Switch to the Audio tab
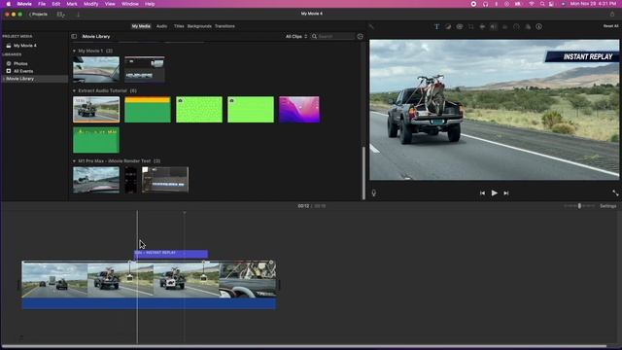Viewport: 622px width, 350px height. click(x=161, y=26)
